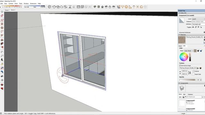Image resolution: width=205 pixels, height=115 pixels.
Task: Click the Definition field Rectangle Light
Action: pos(198,24)
